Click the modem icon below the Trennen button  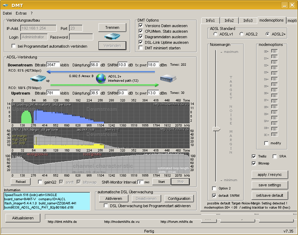(x=112, y=36)
